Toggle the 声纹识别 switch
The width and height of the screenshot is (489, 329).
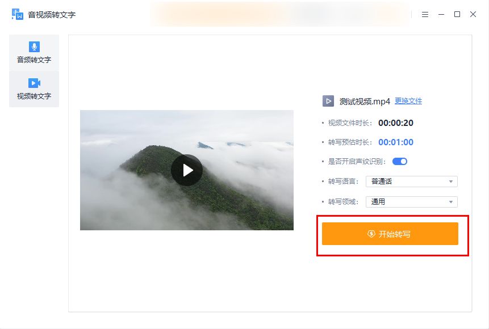(x=399, y=162)
